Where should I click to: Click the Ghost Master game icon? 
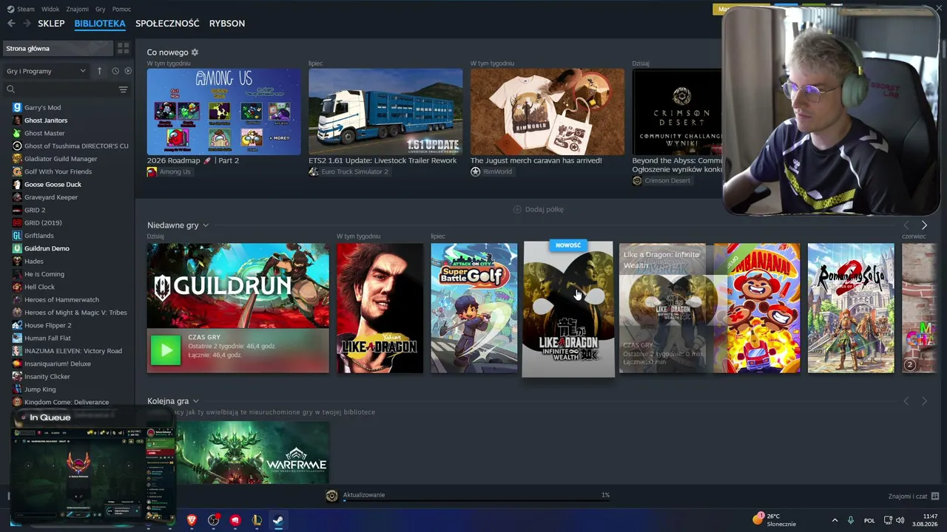(17, 133)
